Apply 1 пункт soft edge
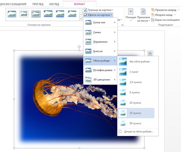Image resolution: width=181 pixels, height=152 pixels. [136, 72]
